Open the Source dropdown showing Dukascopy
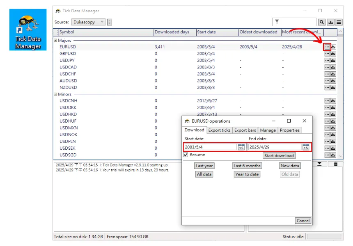353x246 pixels. (88, 22)
